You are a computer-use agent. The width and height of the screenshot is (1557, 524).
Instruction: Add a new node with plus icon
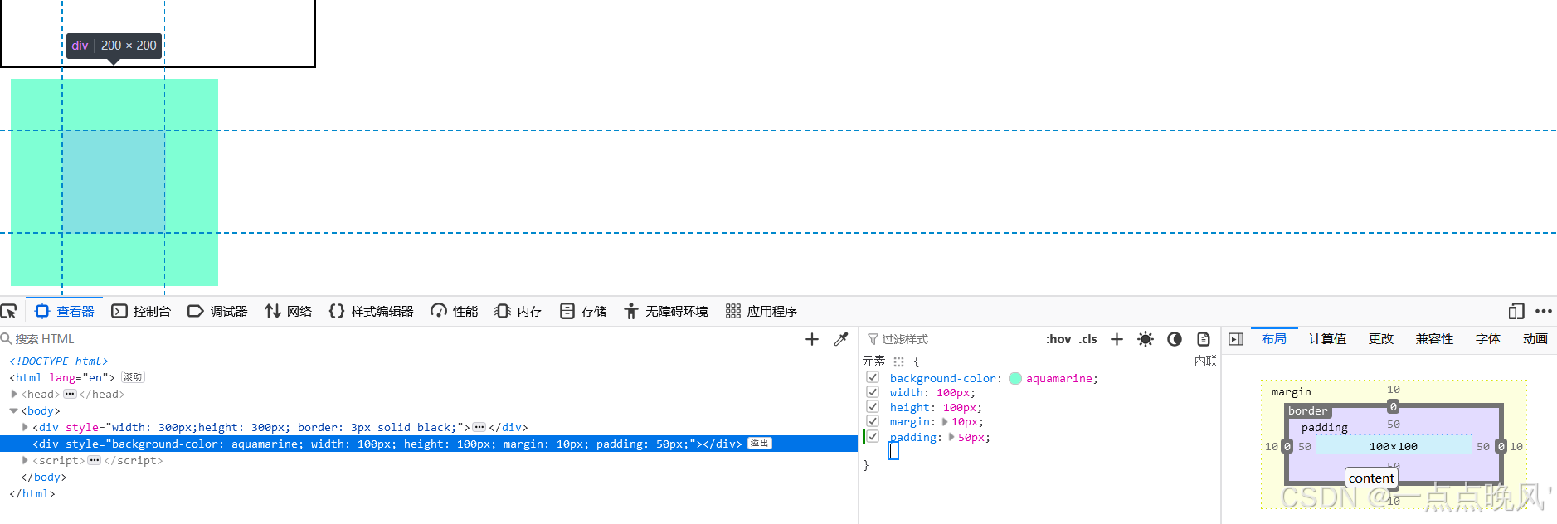pyautogui.click(x=812, y=339)
